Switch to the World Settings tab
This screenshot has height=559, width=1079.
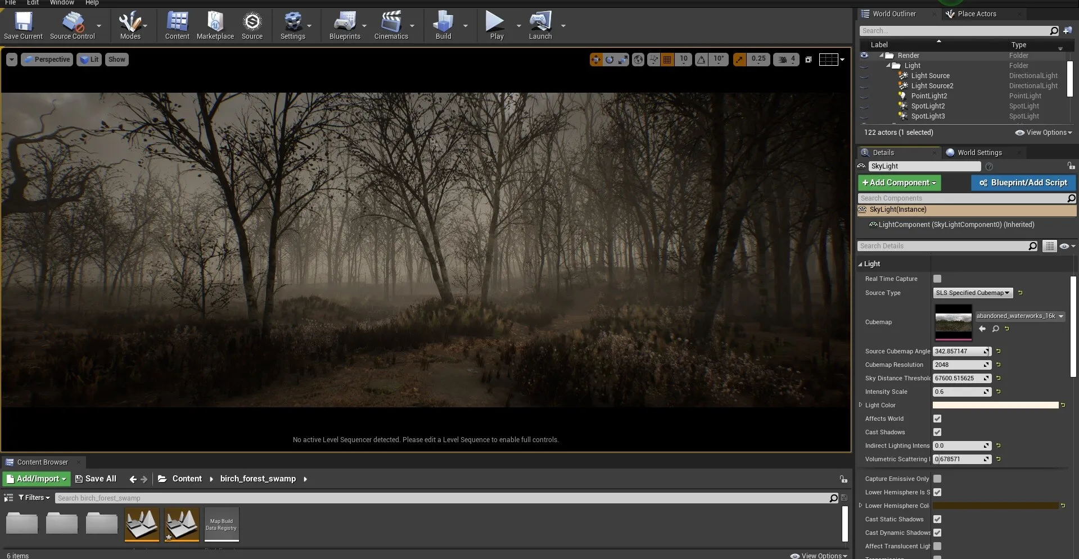(979, 153)
